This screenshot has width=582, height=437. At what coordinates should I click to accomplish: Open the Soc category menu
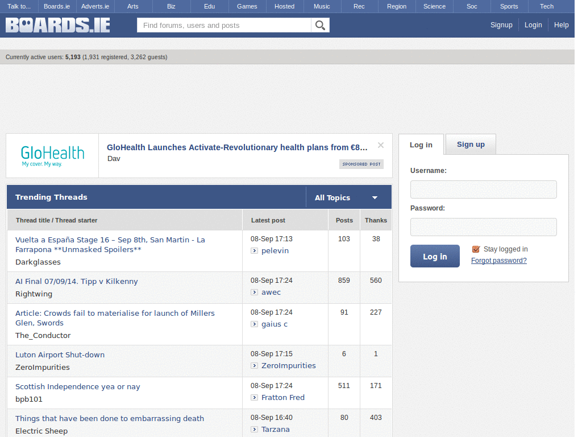(x=472, y=6)
